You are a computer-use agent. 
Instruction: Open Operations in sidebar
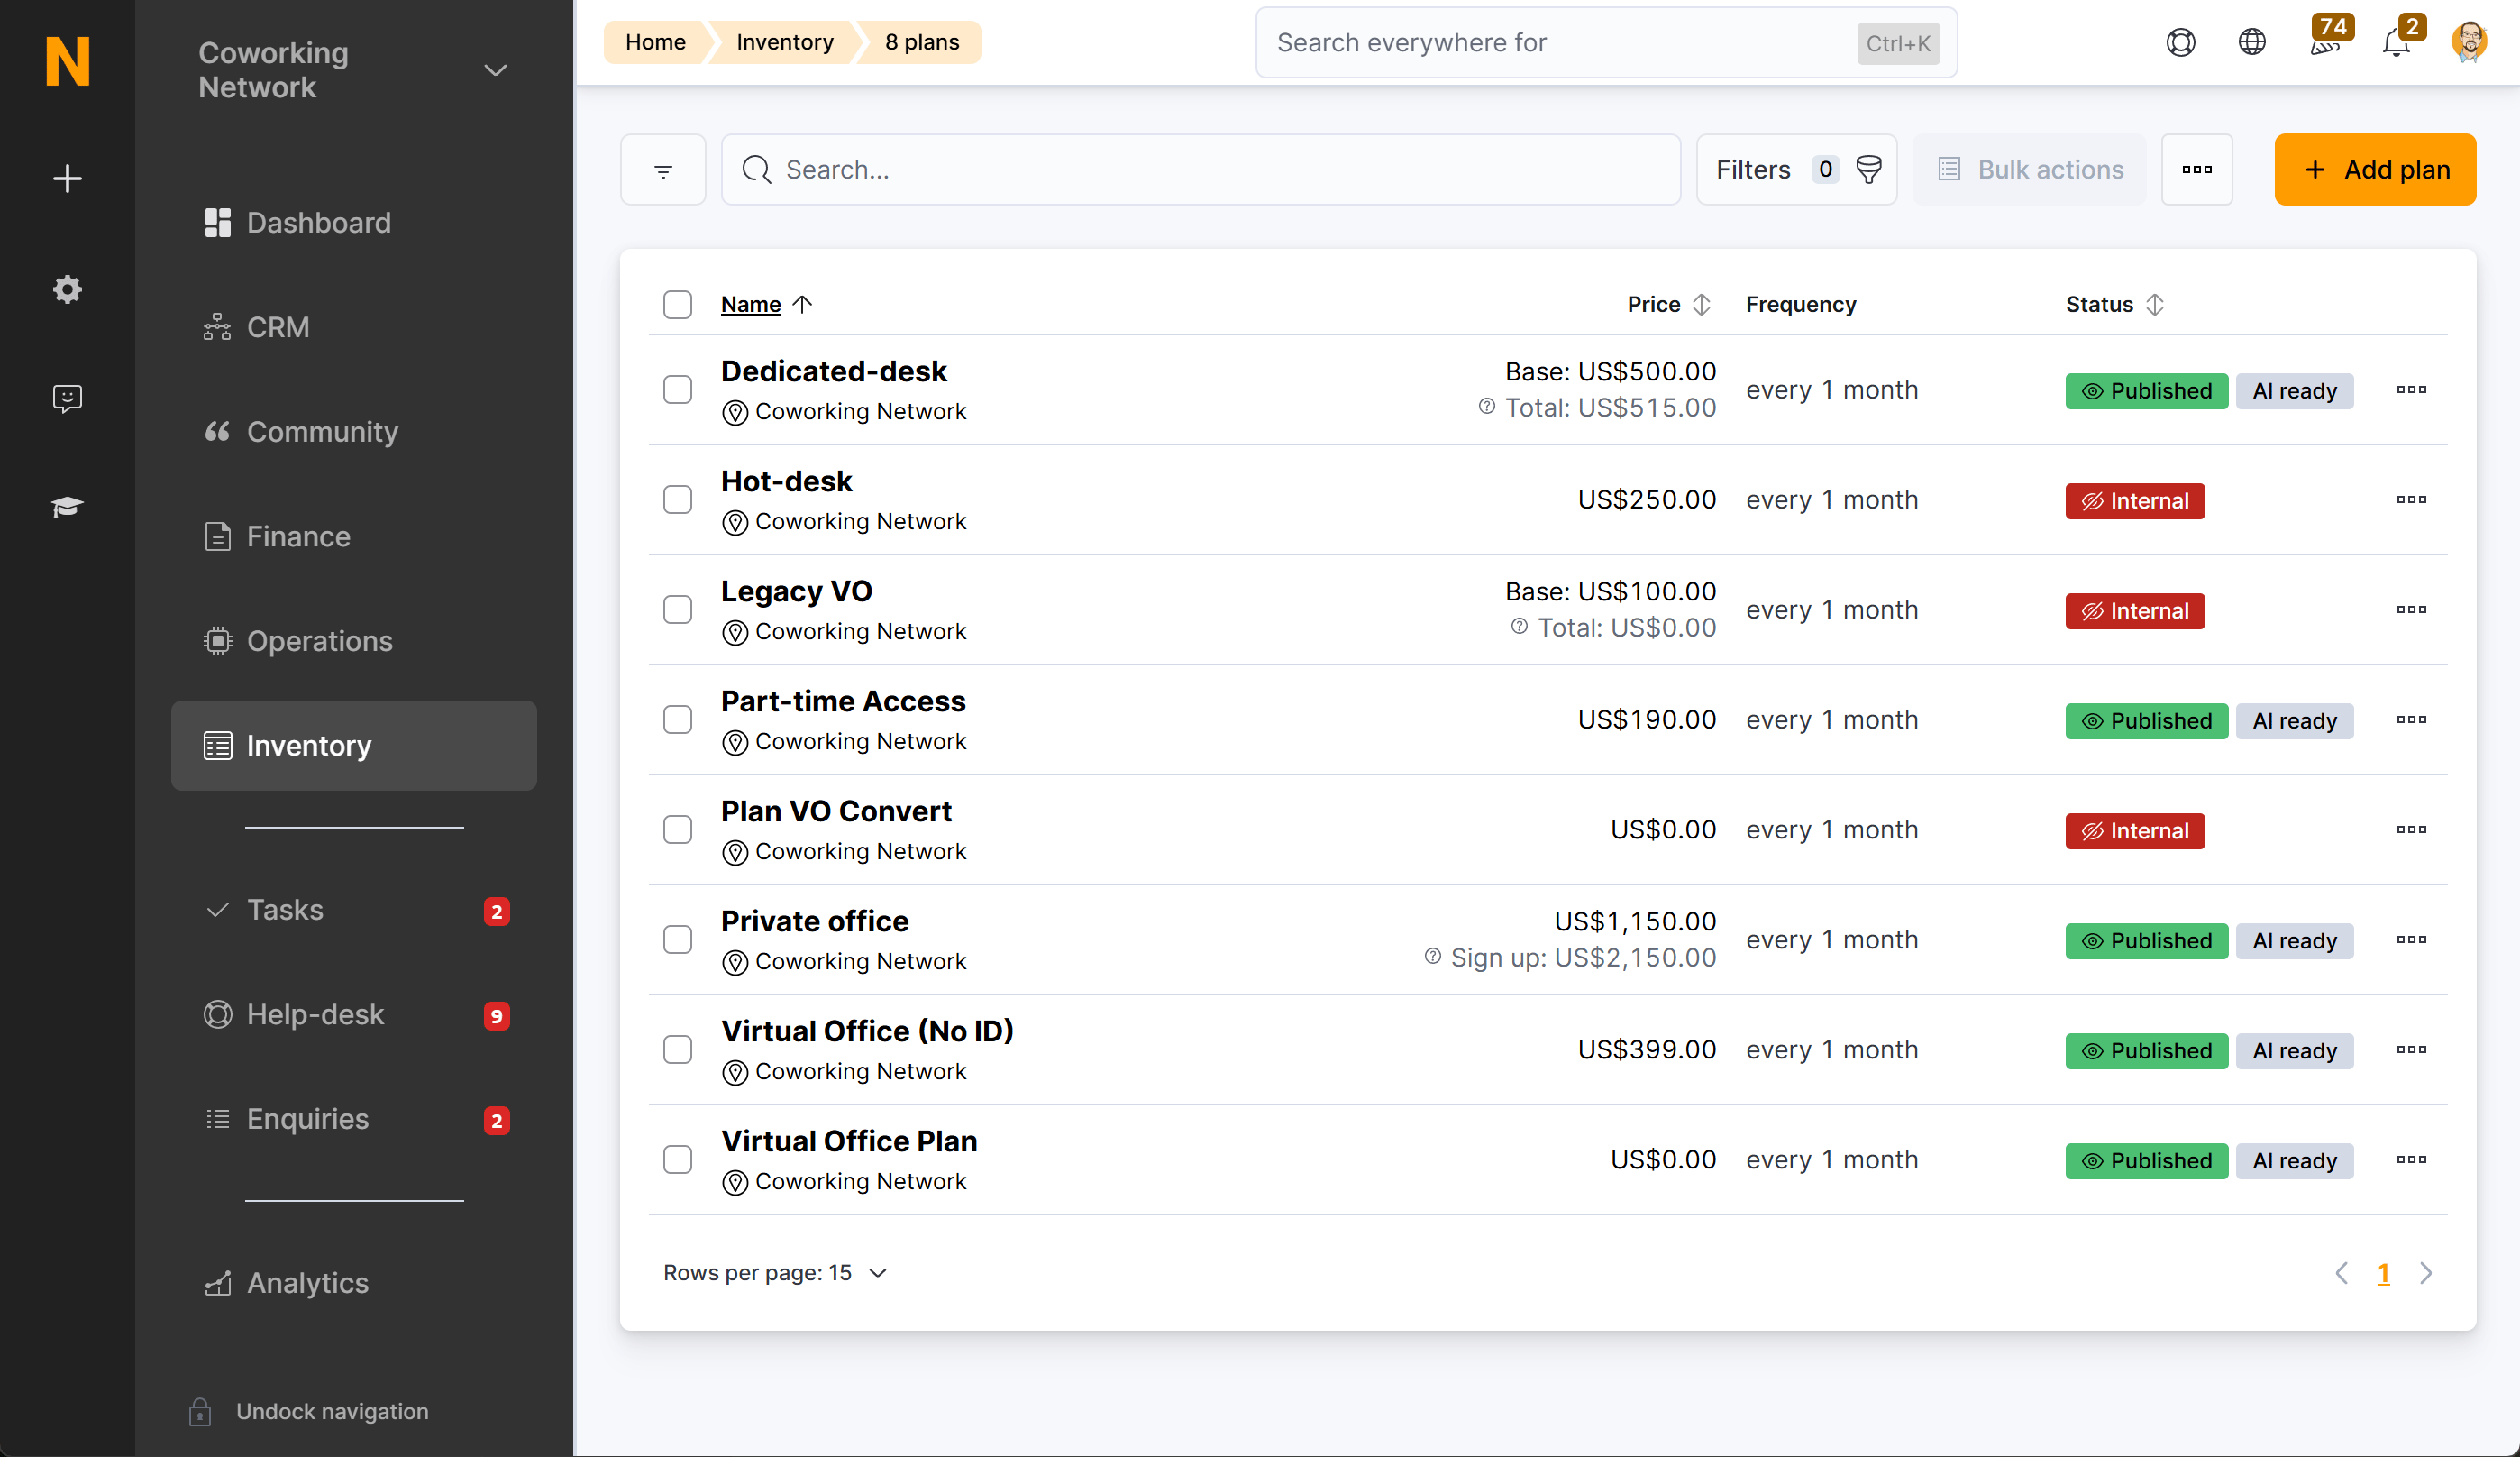tap(353, 640)
